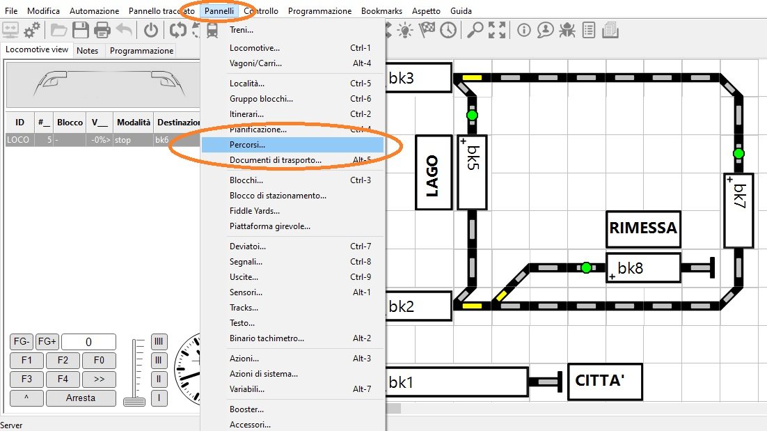The height and width of the screenshot is (431, 767).
Task: Click the bug debug toolbar icon
Action: click(567, 30)
